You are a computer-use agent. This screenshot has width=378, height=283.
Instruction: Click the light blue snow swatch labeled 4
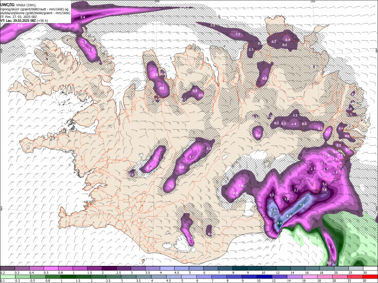167,269
